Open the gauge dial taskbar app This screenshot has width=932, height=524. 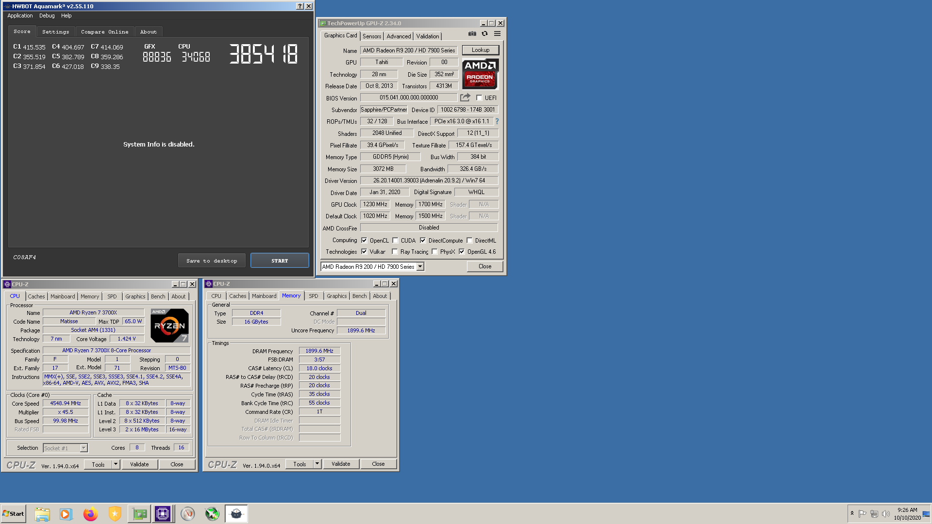(187, 514)
